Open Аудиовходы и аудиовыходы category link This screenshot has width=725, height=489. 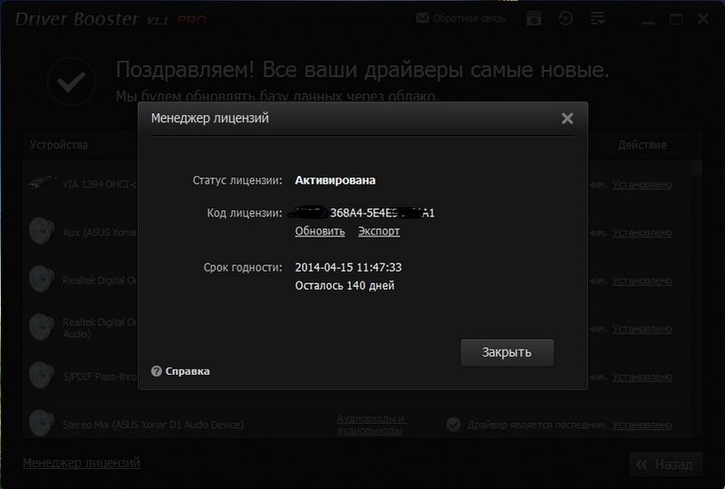(x=372, y=425)
